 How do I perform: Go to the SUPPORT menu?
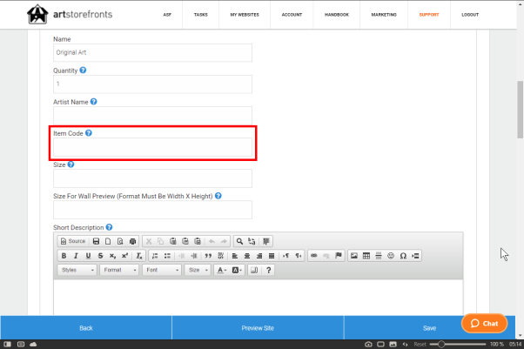[428, 15]
